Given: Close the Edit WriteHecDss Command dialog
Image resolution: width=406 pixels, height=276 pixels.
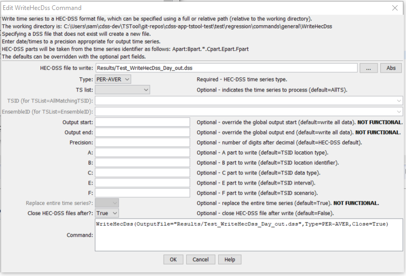Looking at the screenshot, I should pos(395,8).
